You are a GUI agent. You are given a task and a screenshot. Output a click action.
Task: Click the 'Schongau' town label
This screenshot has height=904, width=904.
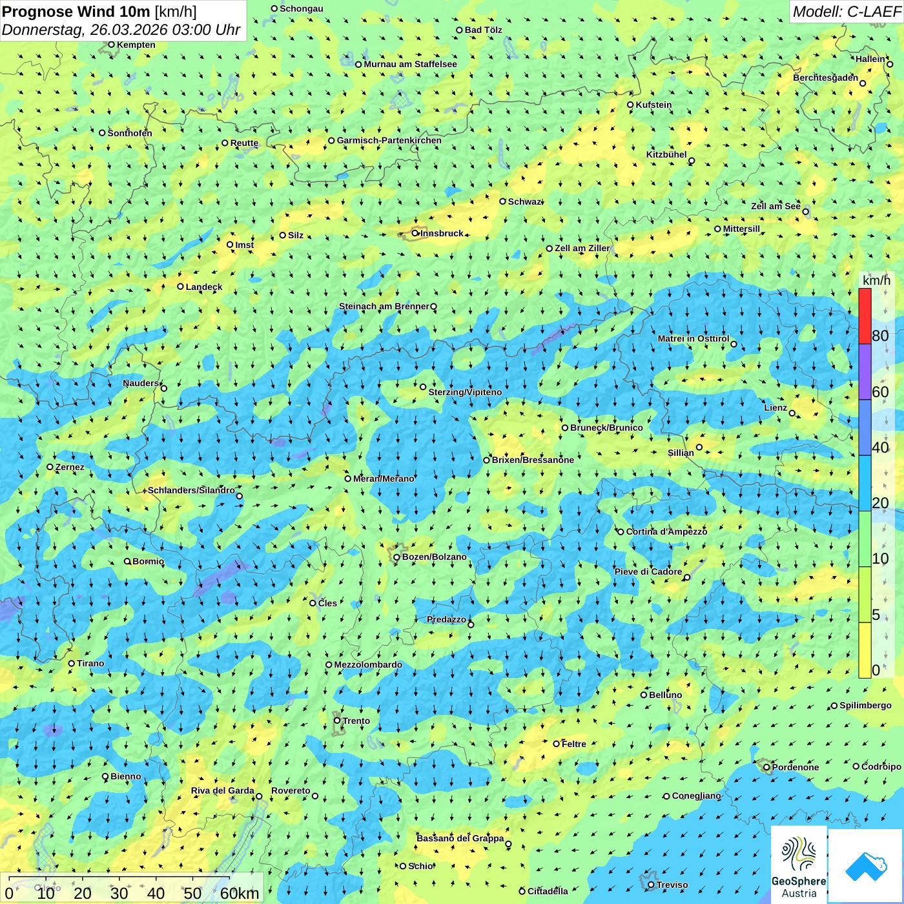click(302, 8)
